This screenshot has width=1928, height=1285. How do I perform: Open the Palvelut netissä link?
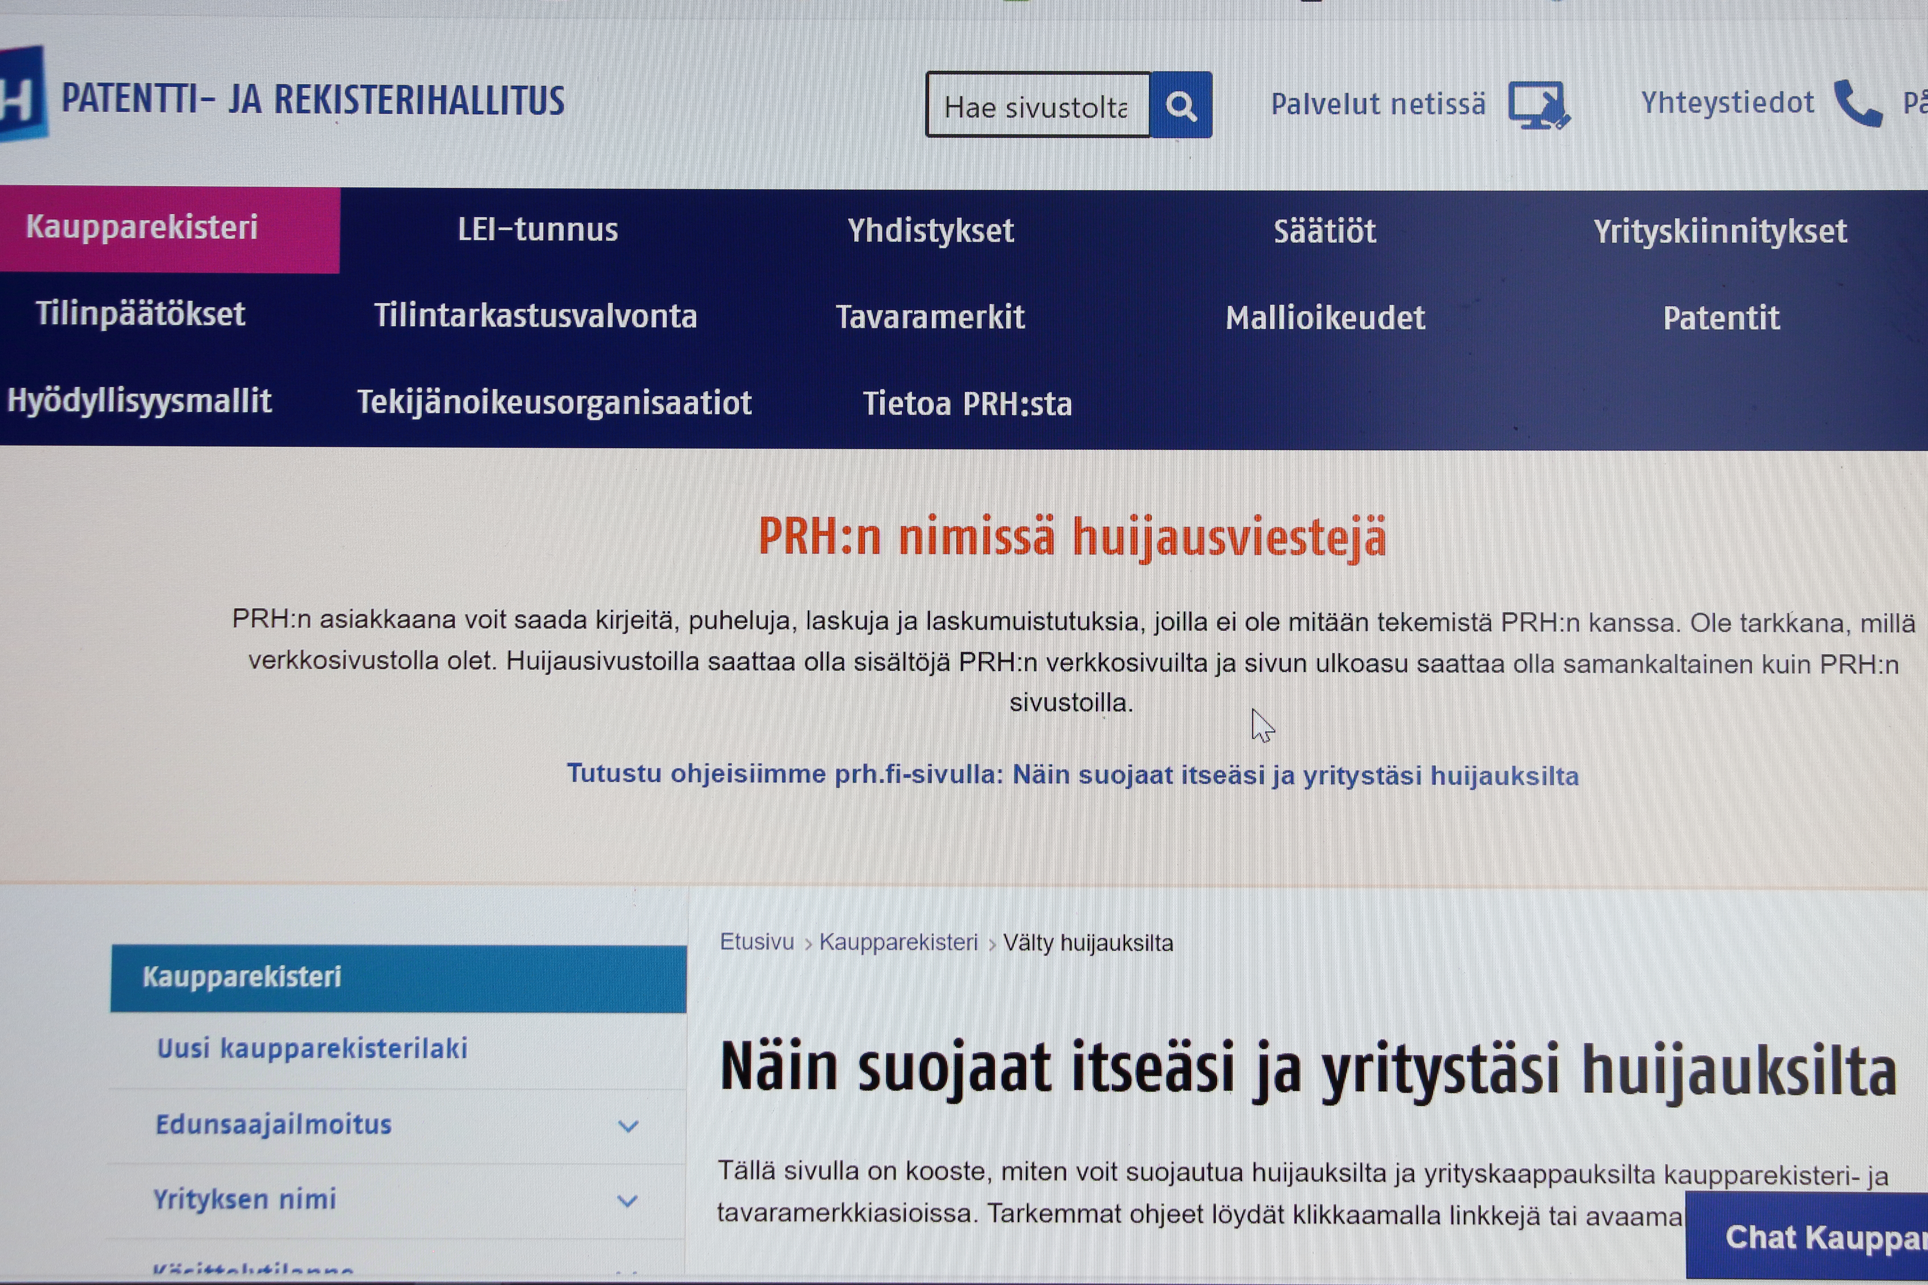click(x=1378, y=104)
